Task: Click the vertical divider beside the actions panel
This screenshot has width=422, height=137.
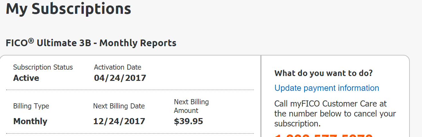Action: 261,96
